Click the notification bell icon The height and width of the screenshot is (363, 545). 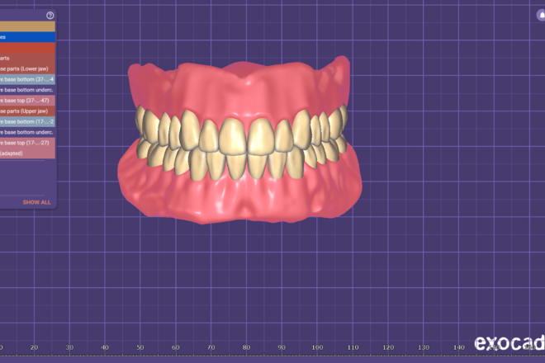[541, 16]
